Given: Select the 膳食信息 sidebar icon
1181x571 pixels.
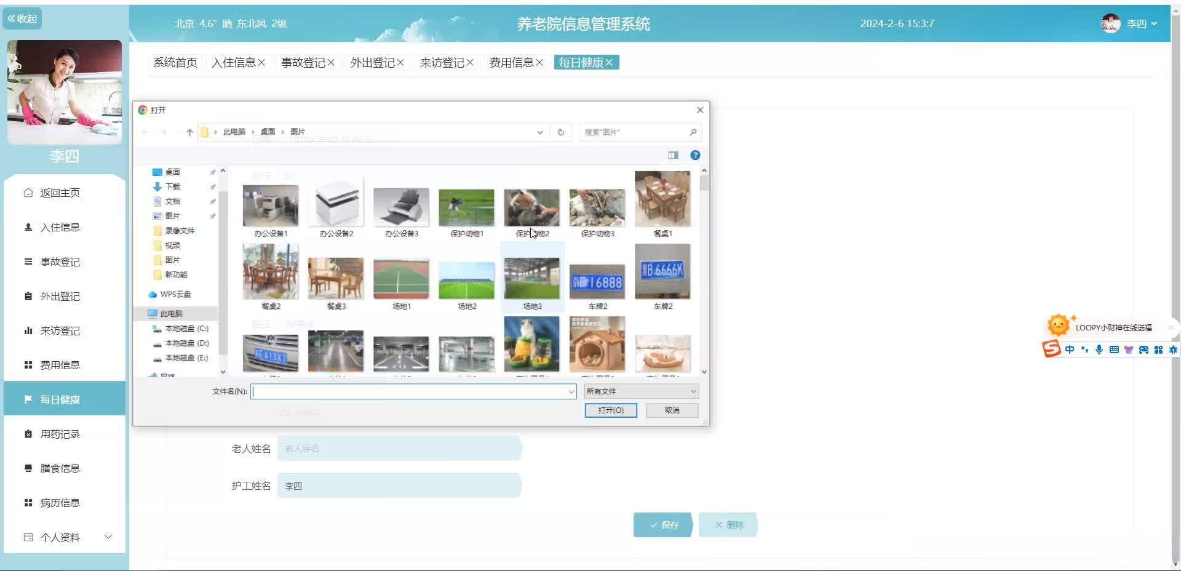Looking at the screenshot, I should tap(28, 468).
